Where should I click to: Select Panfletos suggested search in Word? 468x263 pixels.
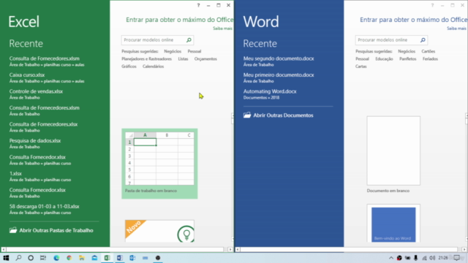coord(408,58)
